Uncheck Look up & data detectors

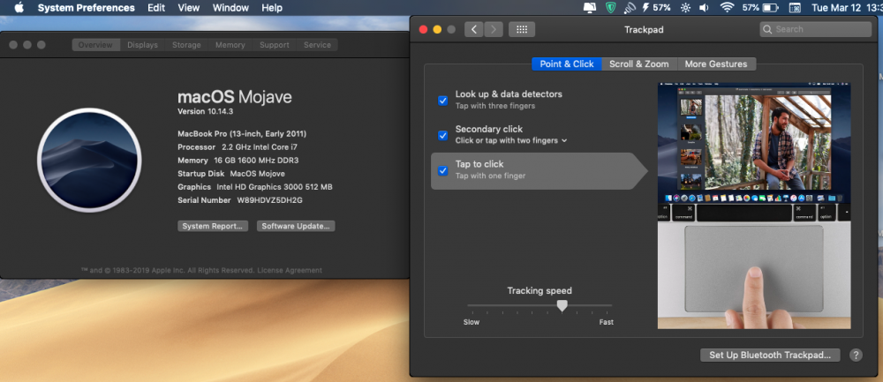tap(442, 101)
